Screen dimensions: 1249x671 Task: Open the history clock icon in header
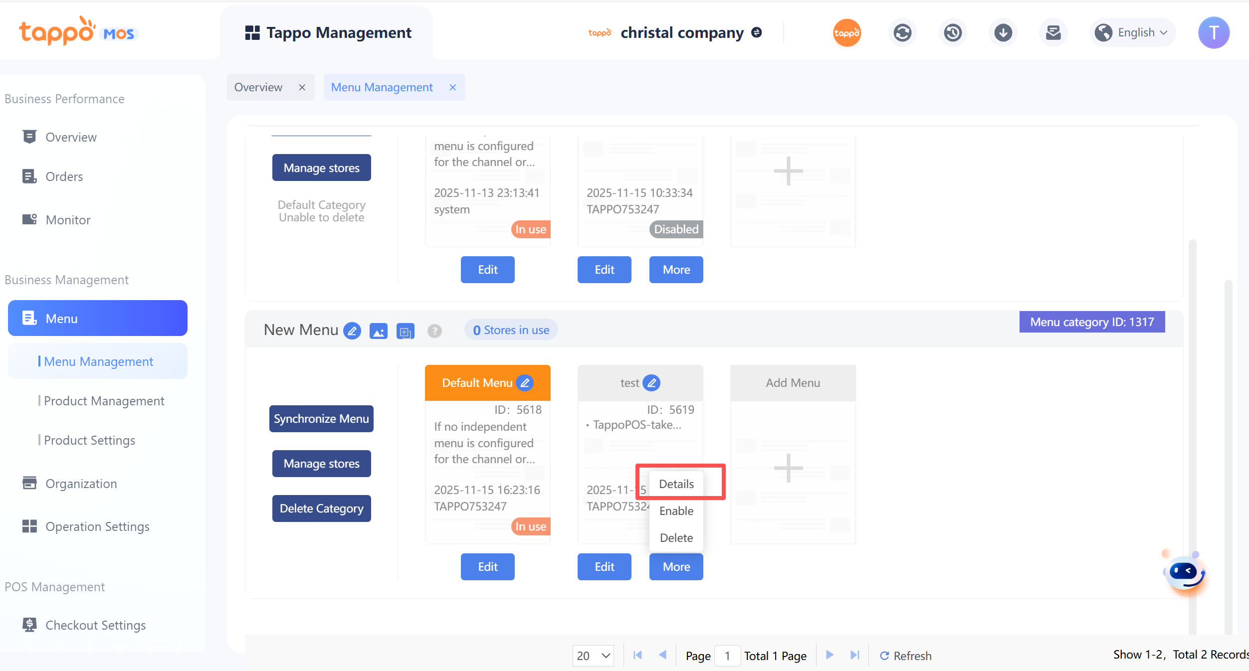pyautogui.click(x=952, y=33)
